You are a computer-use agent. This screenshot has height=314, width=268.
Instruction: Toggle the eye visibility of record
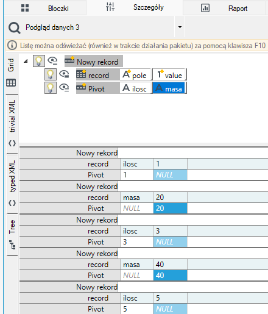coord(64,74)
